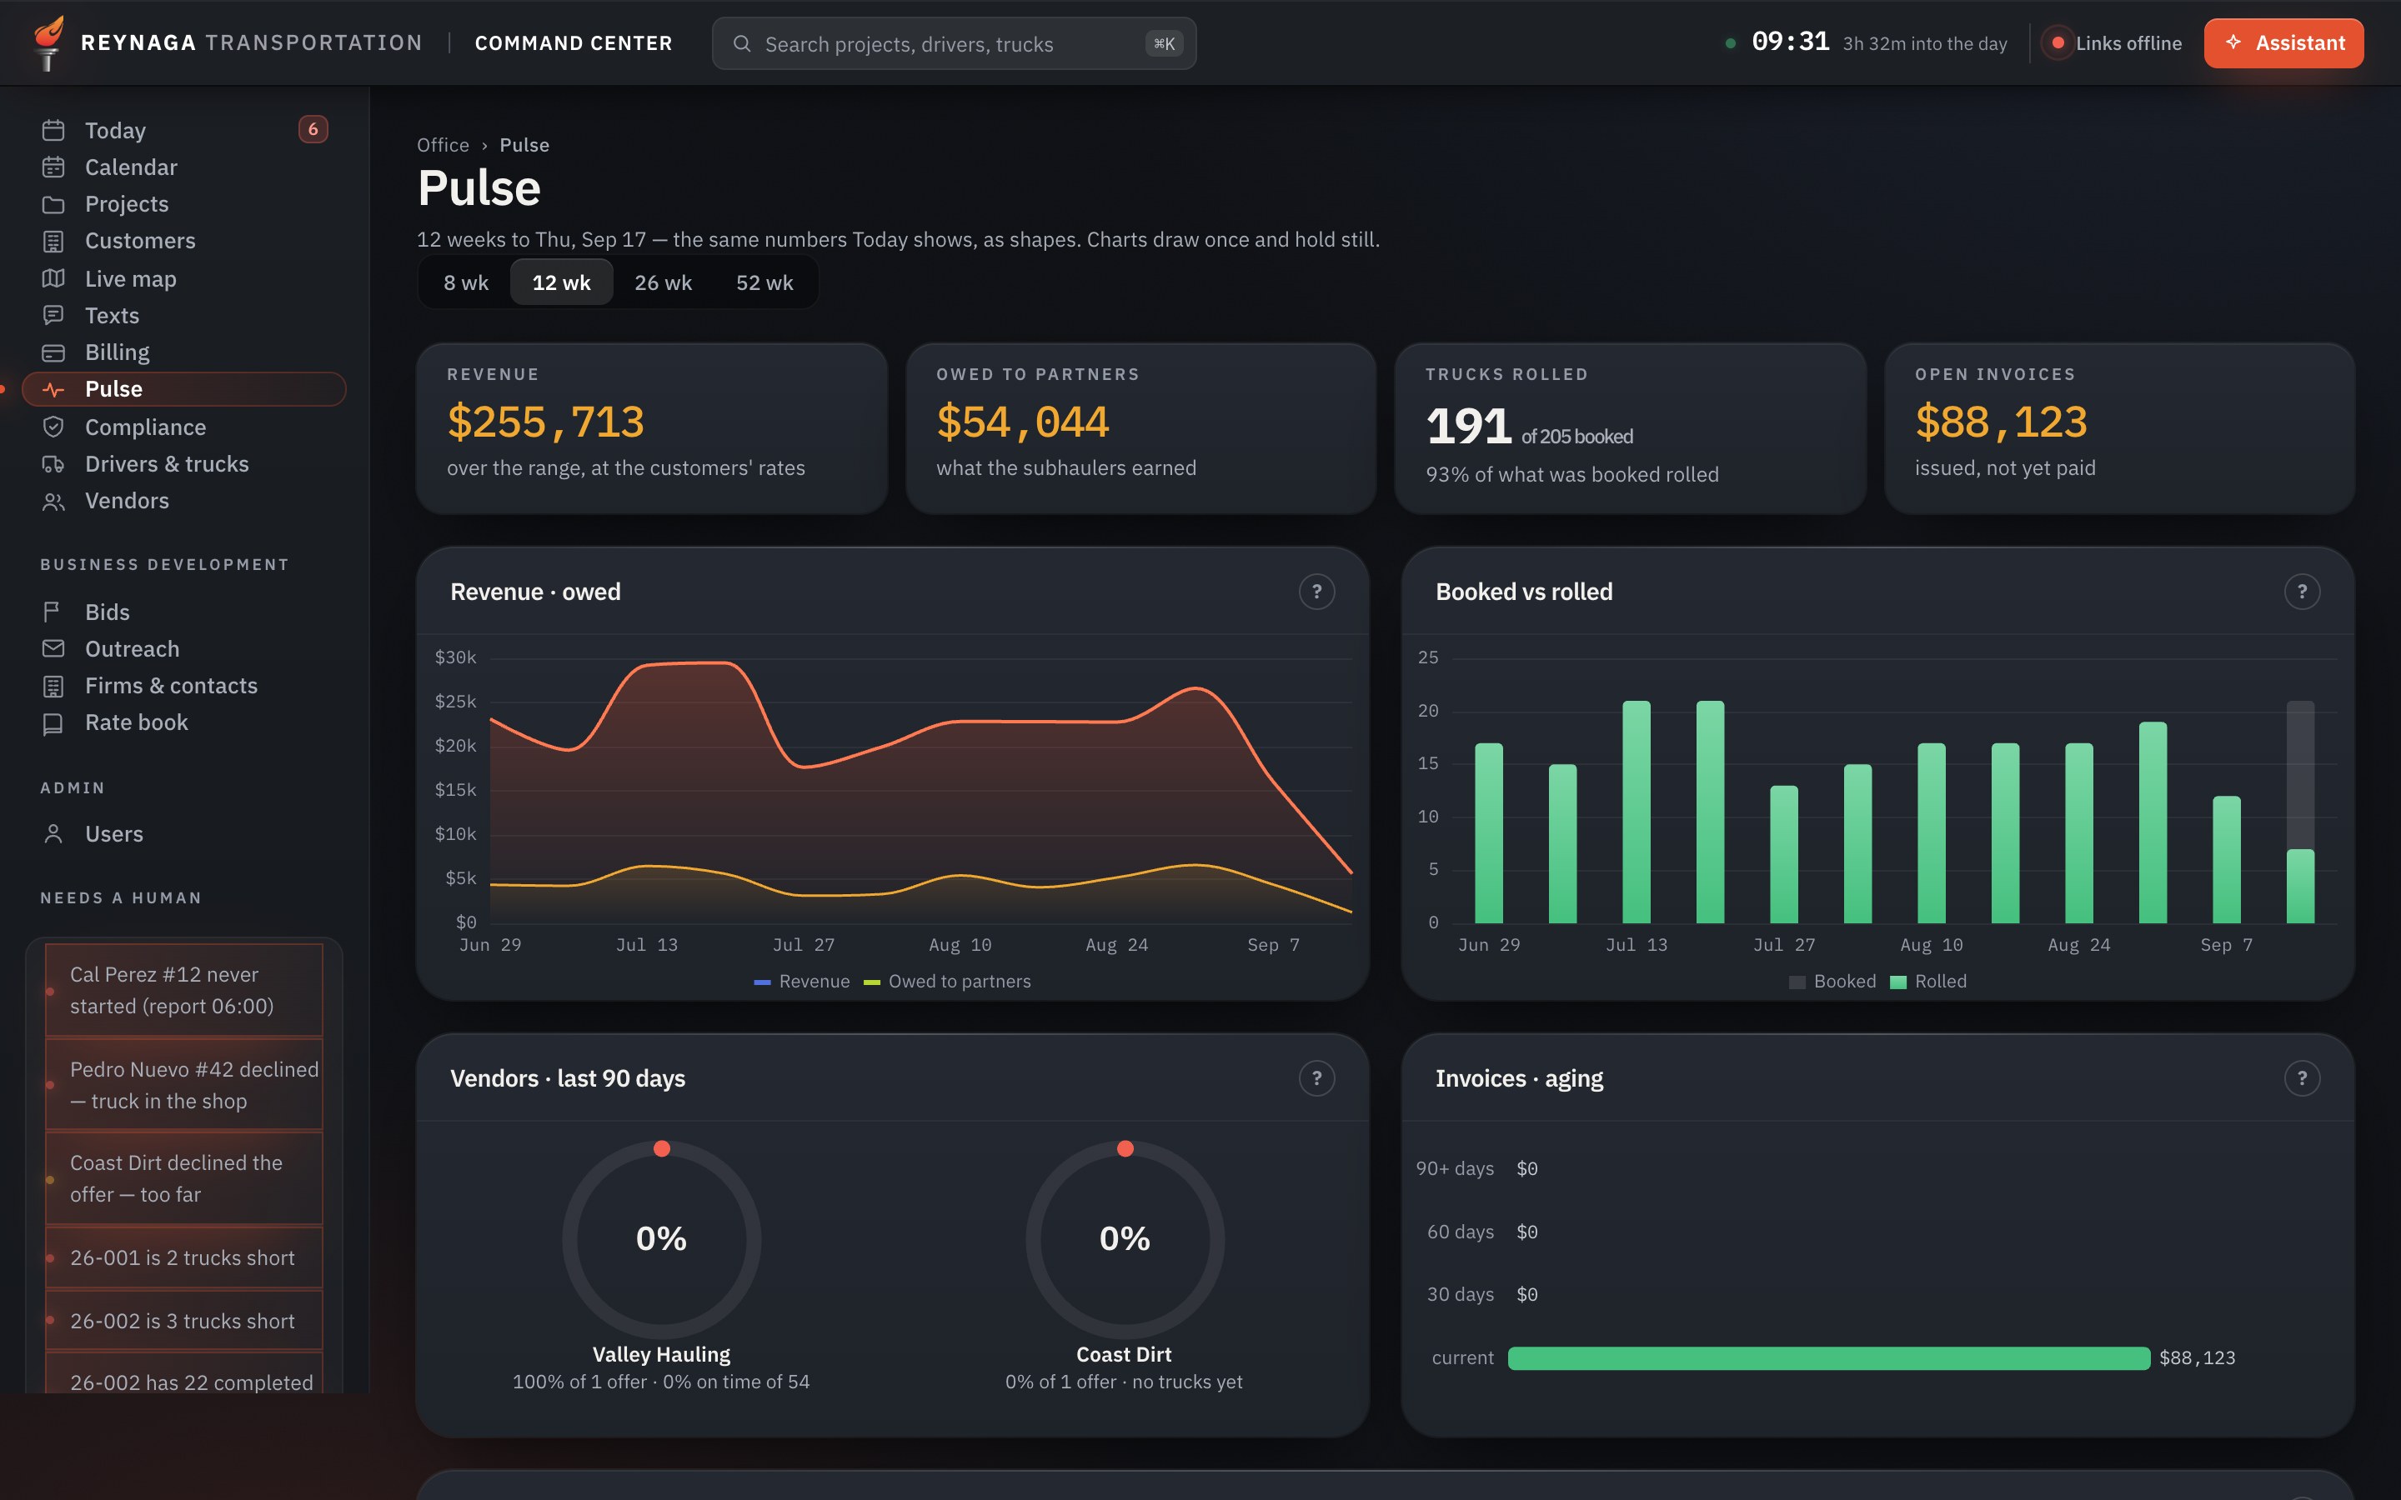Image resolution: width=2401 pixels, height=1500 pixels.
Task: Open help for Invoices aging panel
Action: click(x=2302, y=1078)
